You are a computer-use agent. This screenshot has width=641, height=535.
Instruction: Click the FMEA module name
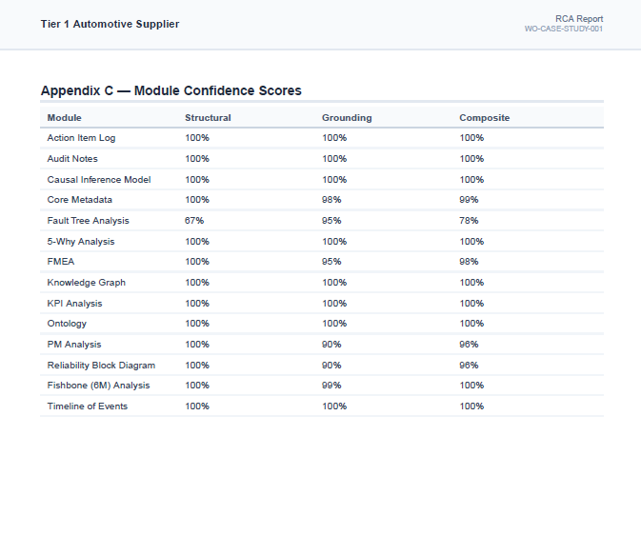coord(61,262)
